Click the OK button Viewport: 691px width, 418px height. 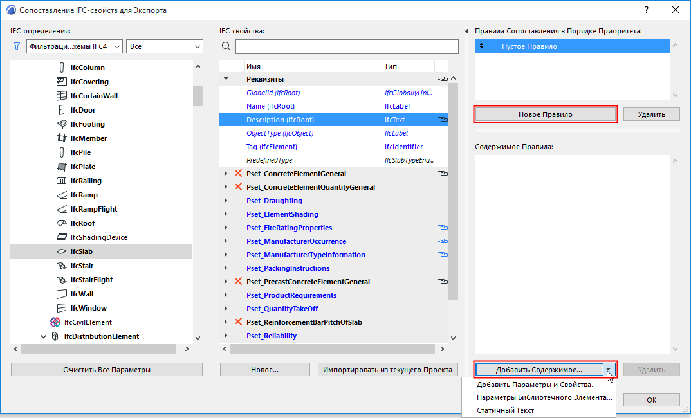(652, 400)
